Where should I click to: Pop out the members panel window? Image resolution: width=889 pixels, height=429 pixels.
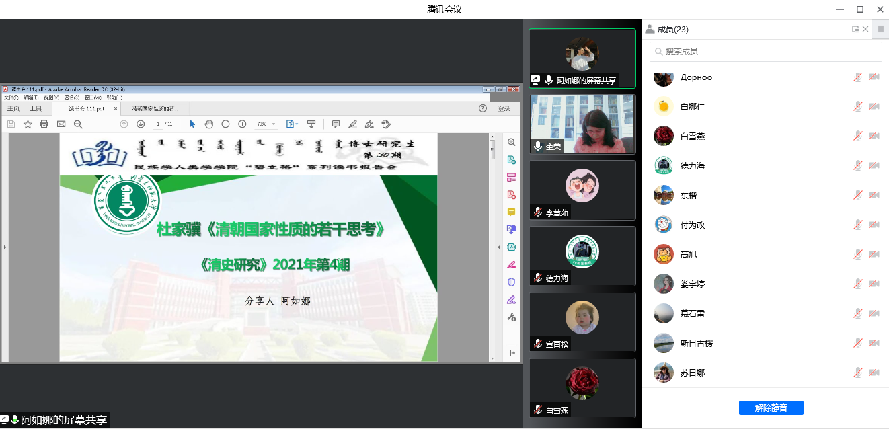click(x=855, y=29)
